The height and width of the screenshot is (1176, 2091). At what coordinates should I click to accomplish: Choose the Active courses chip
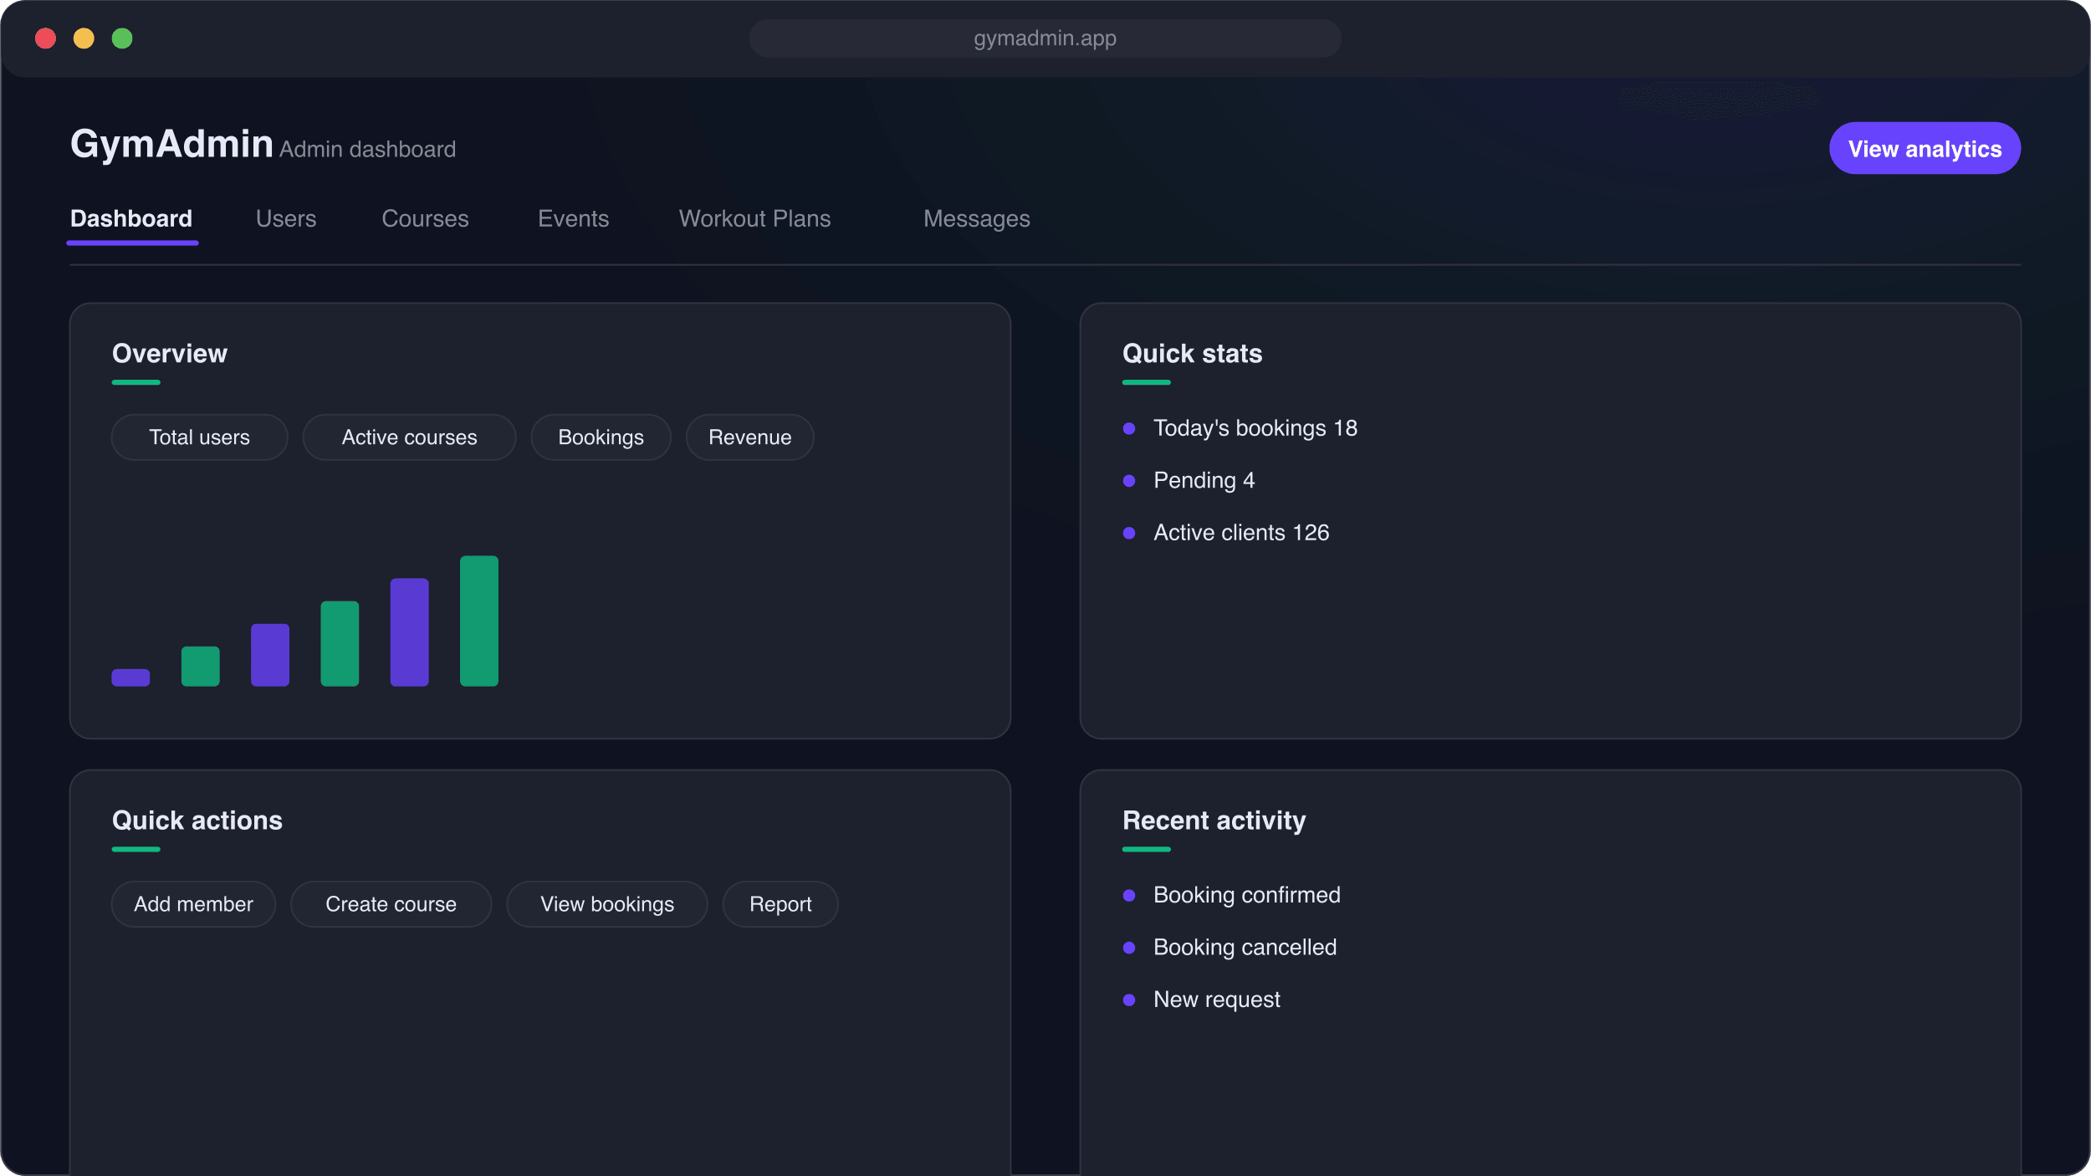409,437
